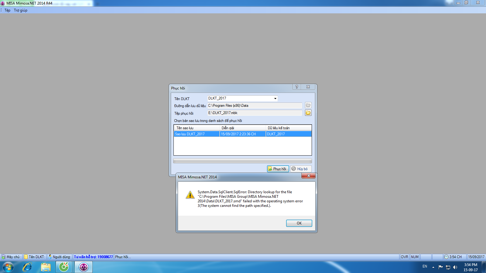Click the 3:54 CH clock in status bar
The image size is (486, 273).
455,257
